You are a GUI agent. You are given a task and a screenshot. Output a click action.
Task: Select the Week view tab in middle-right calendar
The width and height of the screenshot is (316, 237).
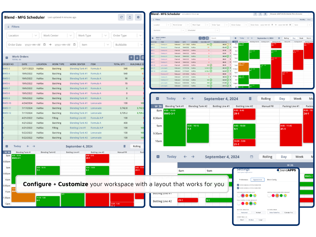297,99
